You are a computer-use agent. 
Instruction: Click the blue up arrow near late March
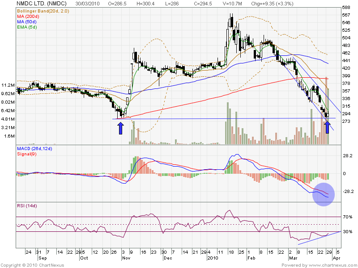(x=327, y=128)
